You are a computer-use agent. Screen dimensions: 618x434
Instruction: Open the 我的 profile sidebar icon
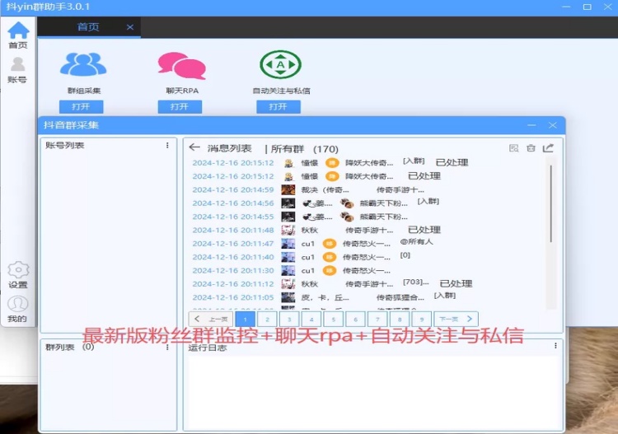coord(18,309)
